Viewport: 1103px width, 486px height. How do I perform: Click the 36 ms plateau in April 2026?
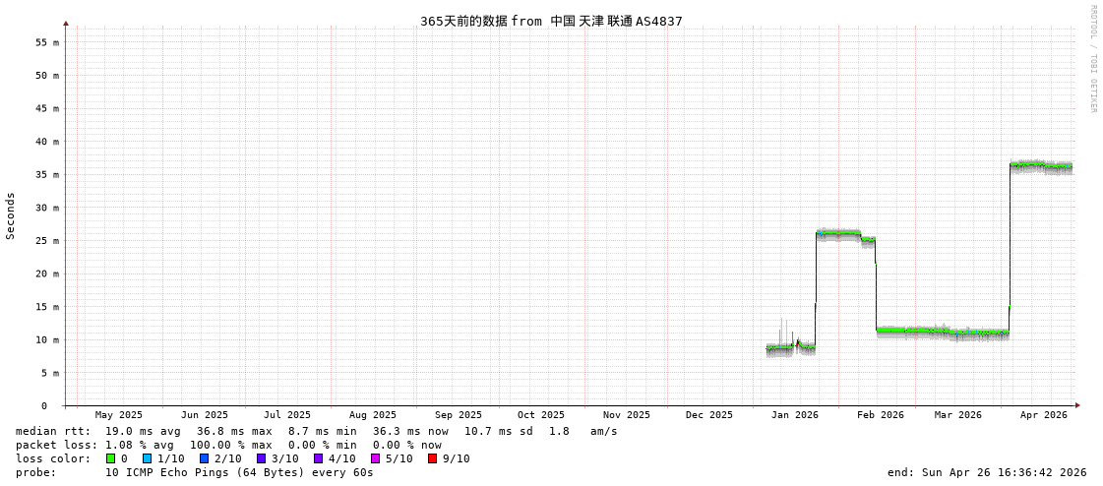tap(1041, 166)
